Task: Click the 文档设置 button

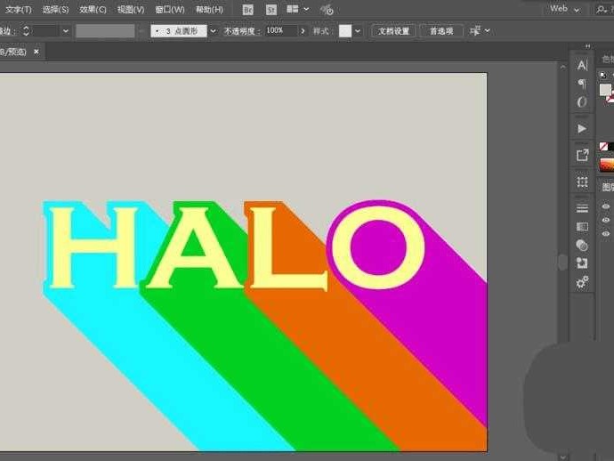Action: (393, 30)
